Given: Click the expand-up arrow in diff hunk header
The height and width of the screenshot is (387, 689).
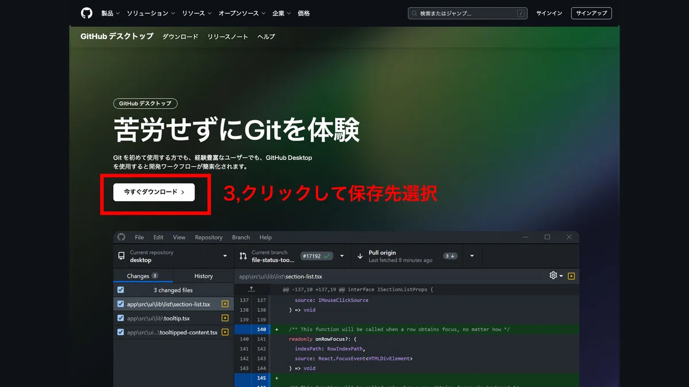Looking at the screenshot, I should [x=251, y=290].
